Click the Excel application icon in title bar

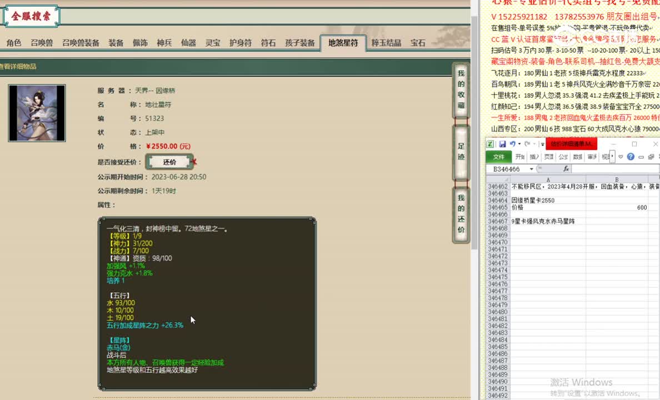[491, 143]
